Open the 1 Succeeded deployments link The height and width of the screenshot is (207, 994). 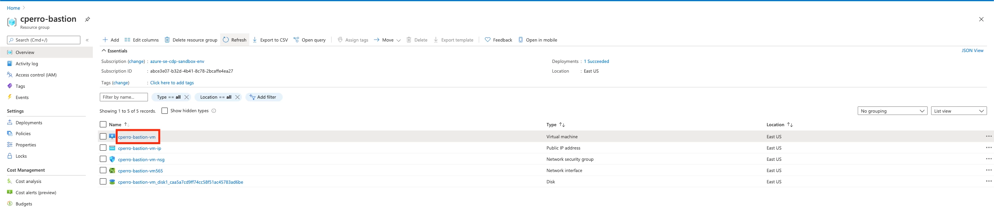pyautogui.click(x=596, y=61)
